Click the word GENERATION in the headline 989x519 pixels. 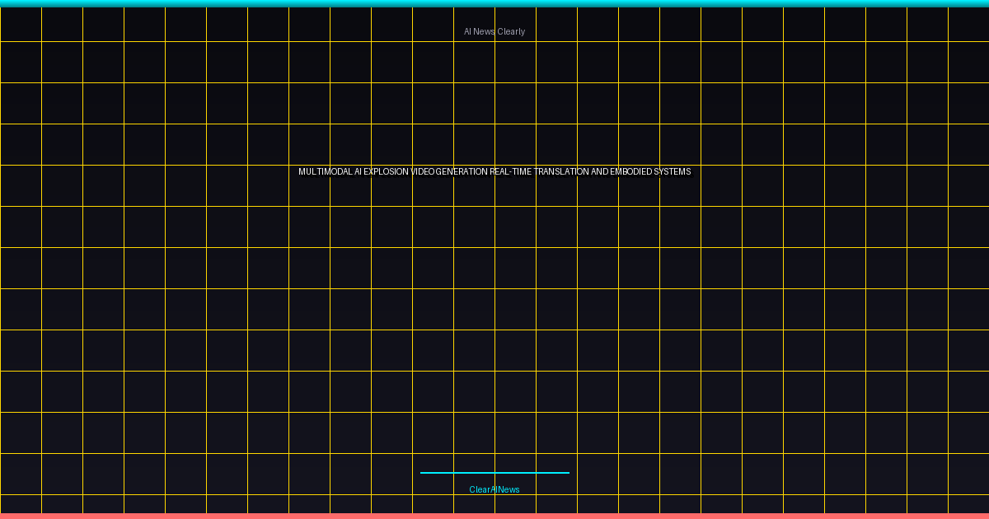point(462,172)
